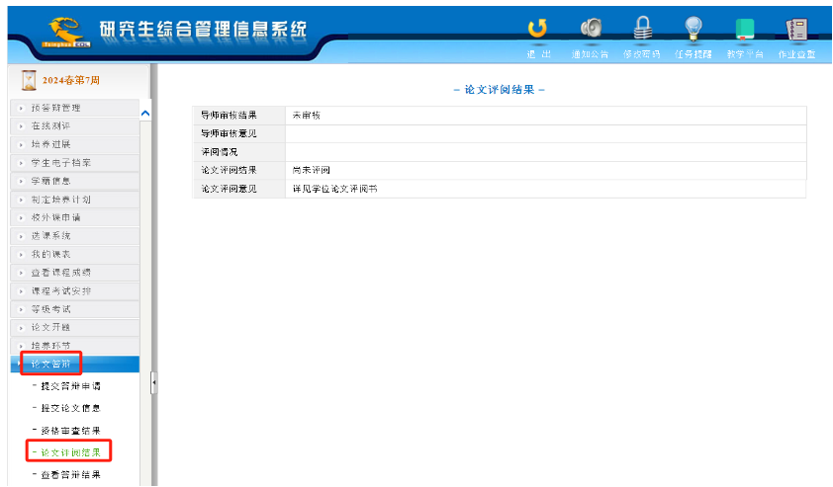Click the 尚未评阅 value cell
This screenshot has width=833, height=487.
click(x=545, y=170)
